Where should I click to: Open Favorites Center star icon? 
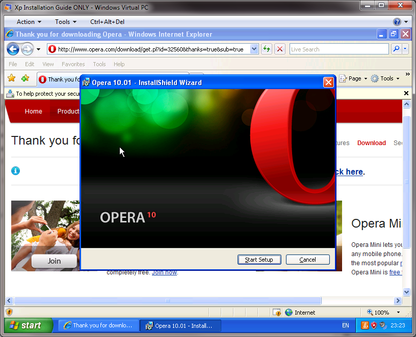pyautogui.click(x=11, y=78)
